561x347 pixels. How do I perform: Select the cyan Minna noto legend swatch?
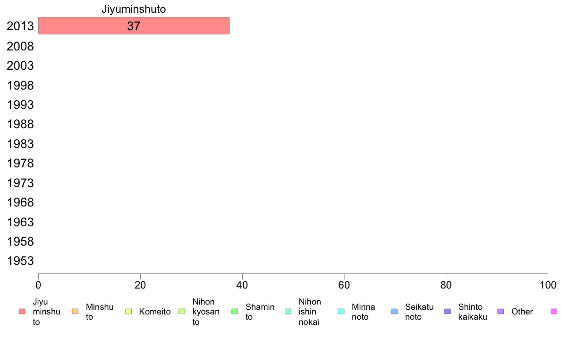[341, 312]
